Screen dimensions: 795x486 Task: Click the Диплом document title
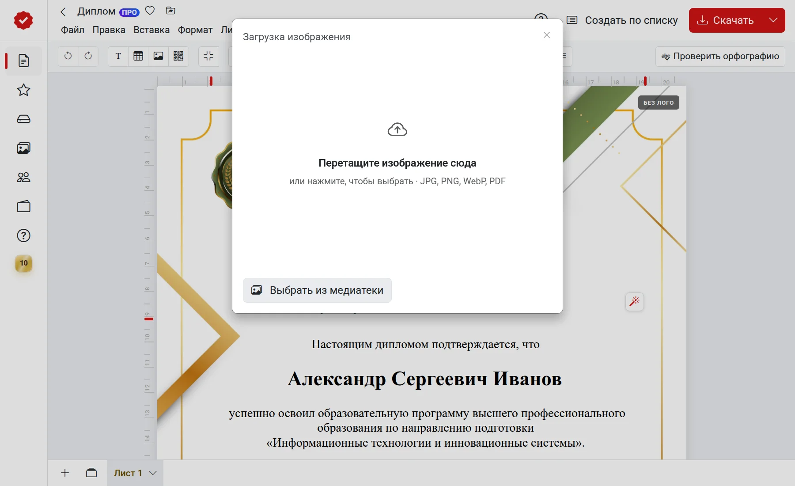96,11
